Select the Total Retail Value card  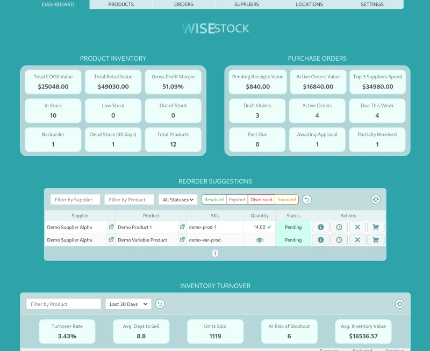tap(113, 82)
